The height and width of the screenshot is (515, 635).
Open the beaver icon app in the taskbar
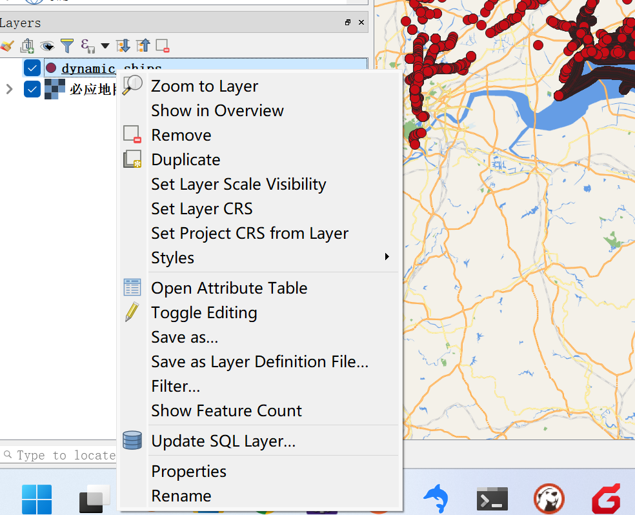[549, 499]
